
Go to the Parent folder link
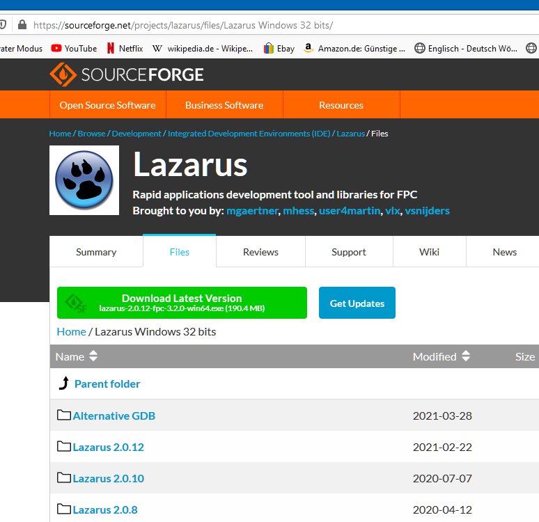pyautogui.click(x=107, y=383)
